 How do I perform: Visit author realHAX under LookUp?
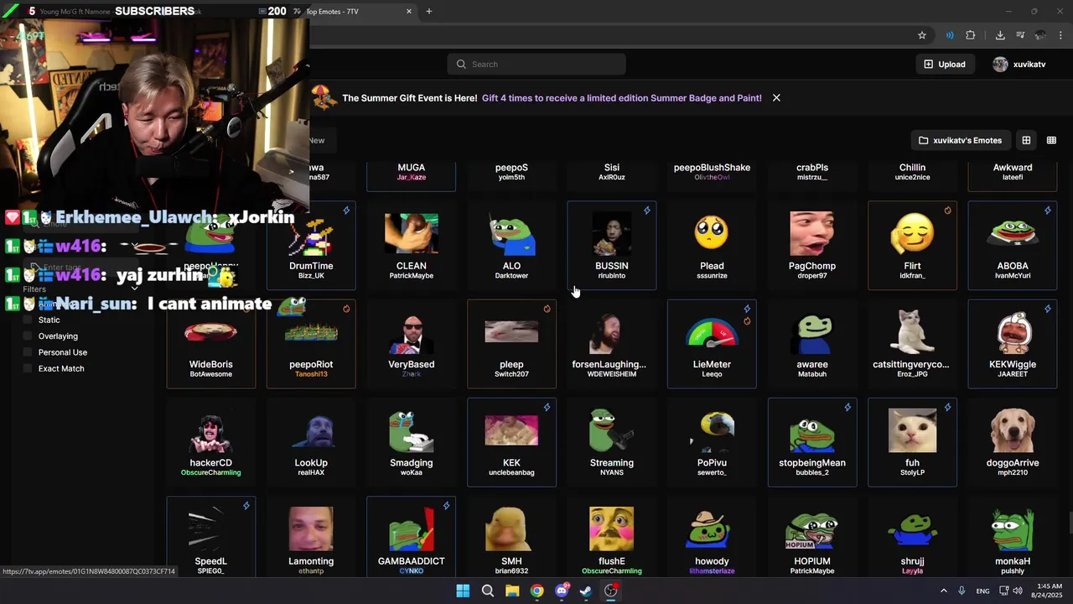[311, 472]
